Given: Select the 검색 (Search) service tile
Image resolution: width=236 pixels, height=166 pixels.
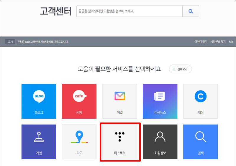Looking at the screenshot, I should click(201, 142).
